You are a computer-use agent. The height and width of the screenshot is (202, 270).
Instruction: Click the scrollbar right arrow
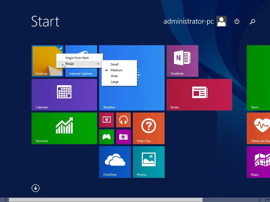tap(259, 200)
